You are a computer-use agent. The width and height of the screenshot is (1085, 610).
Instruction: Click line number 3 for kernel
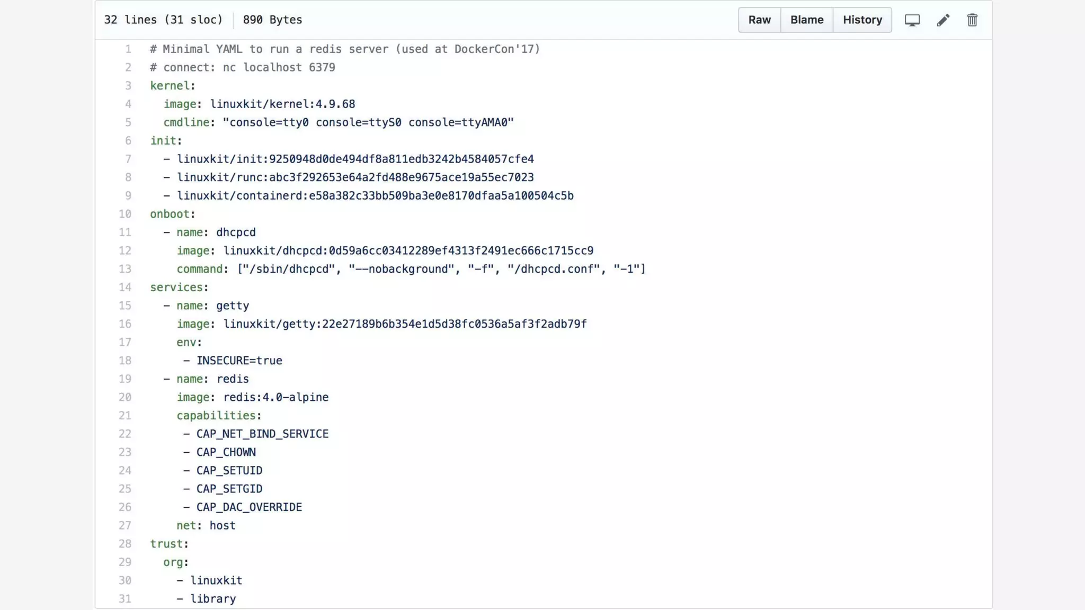[128, 86]
